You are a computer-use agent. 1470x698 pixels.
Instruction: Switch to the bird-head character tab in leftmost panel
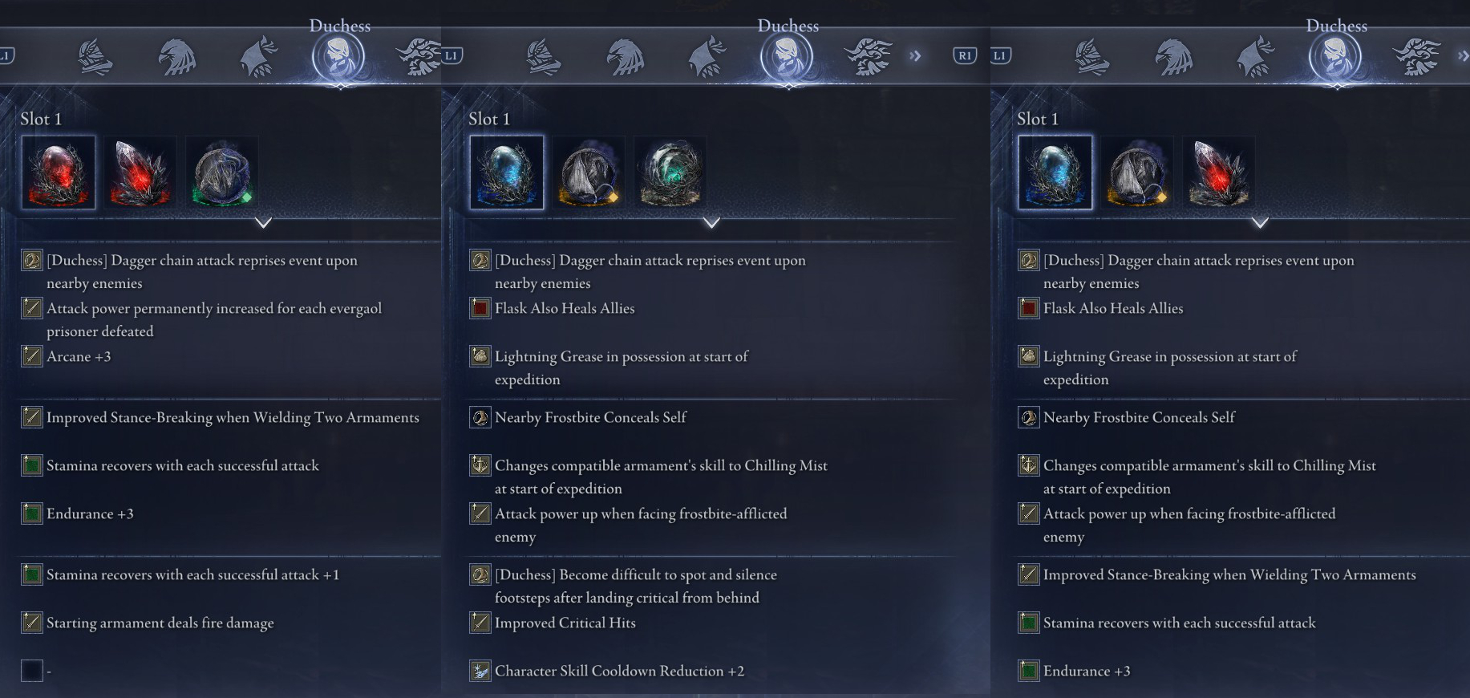(176, 58)
